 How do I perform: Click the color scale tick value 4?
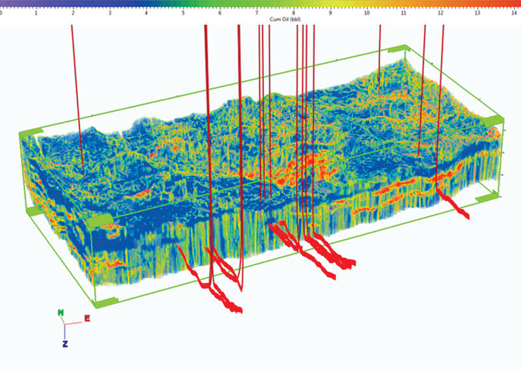coord(146,13)
